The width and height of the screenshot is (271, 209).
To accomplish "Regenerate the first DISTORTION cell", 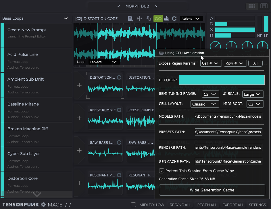I will click(119, 77).
